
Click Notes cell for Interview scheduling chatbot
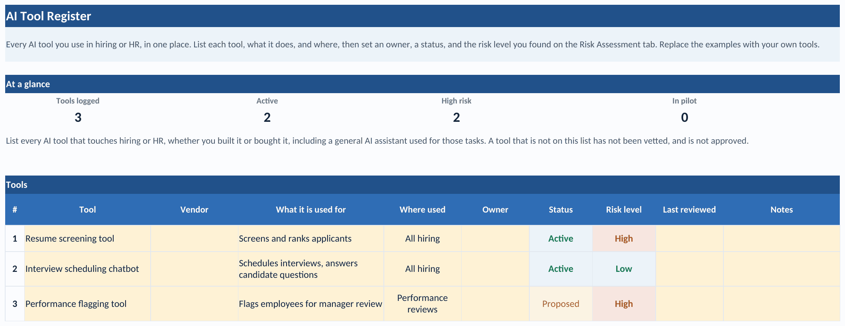[782, 269]
